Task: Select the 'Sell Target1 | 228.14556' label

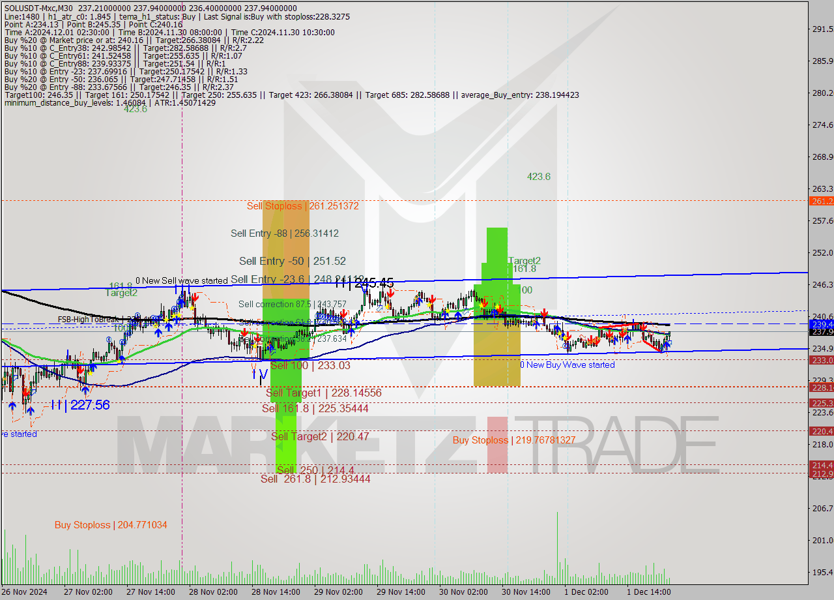Action: pyautogui.click(x=324, y=393)
